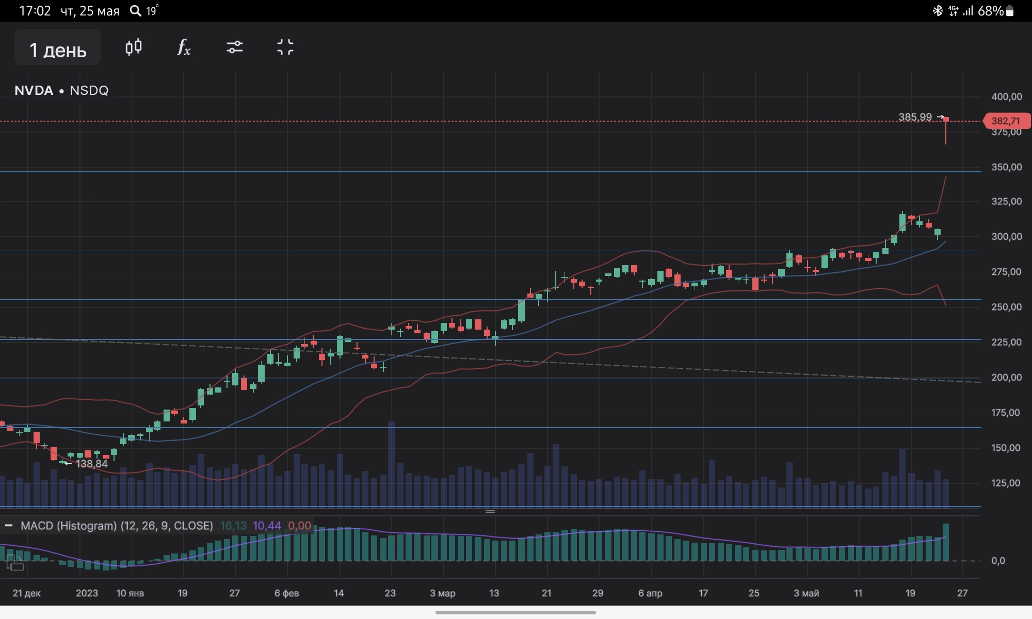
Task: Click the NVDA • NSDQ ticker label
Action: (x=61, y=90)
